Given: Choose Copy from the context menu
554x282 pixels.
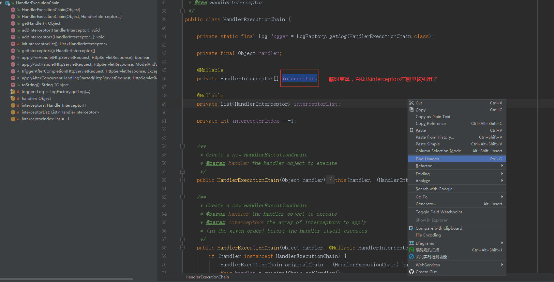Looking at the screenshot, I should 457,110.
